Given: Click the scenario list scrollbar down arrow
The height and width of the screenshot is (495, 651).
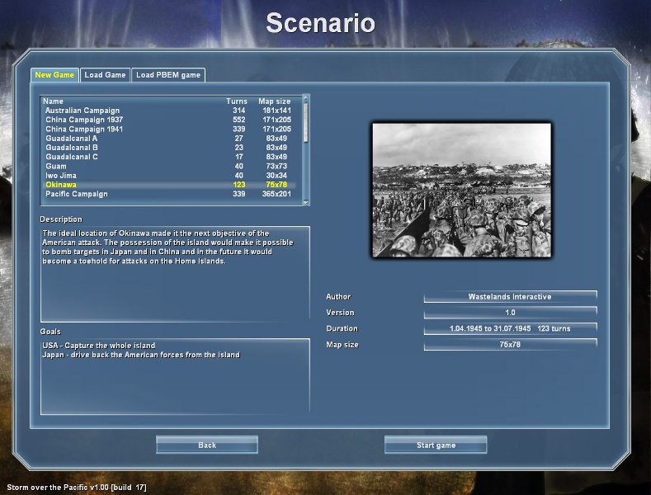Looking at the screenshot, I should click(x=306, y=201).
